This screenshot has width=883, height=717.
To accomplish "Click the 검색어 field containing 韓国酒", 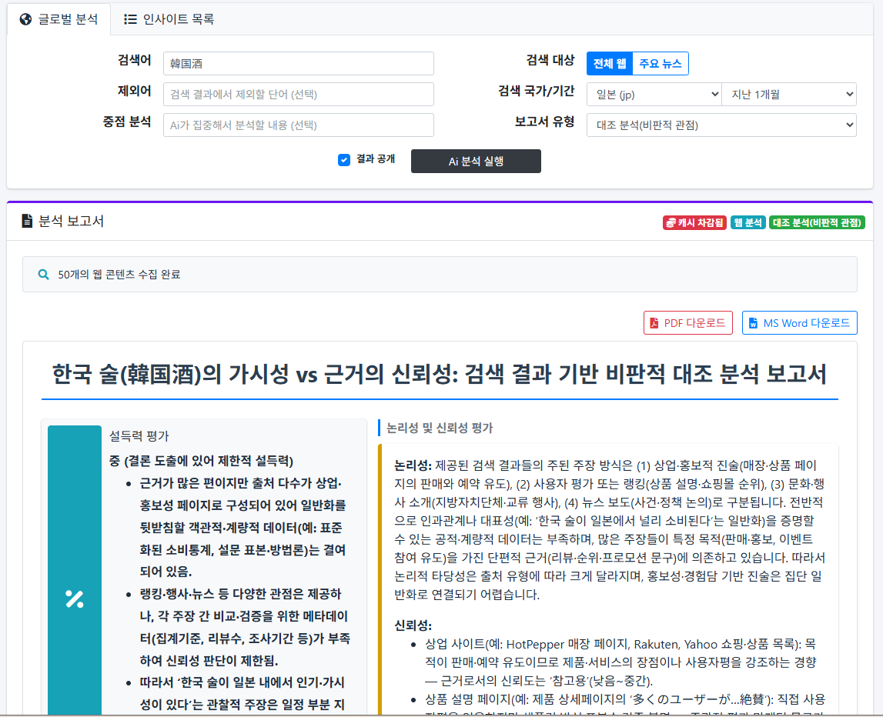I will coord(298,63).
